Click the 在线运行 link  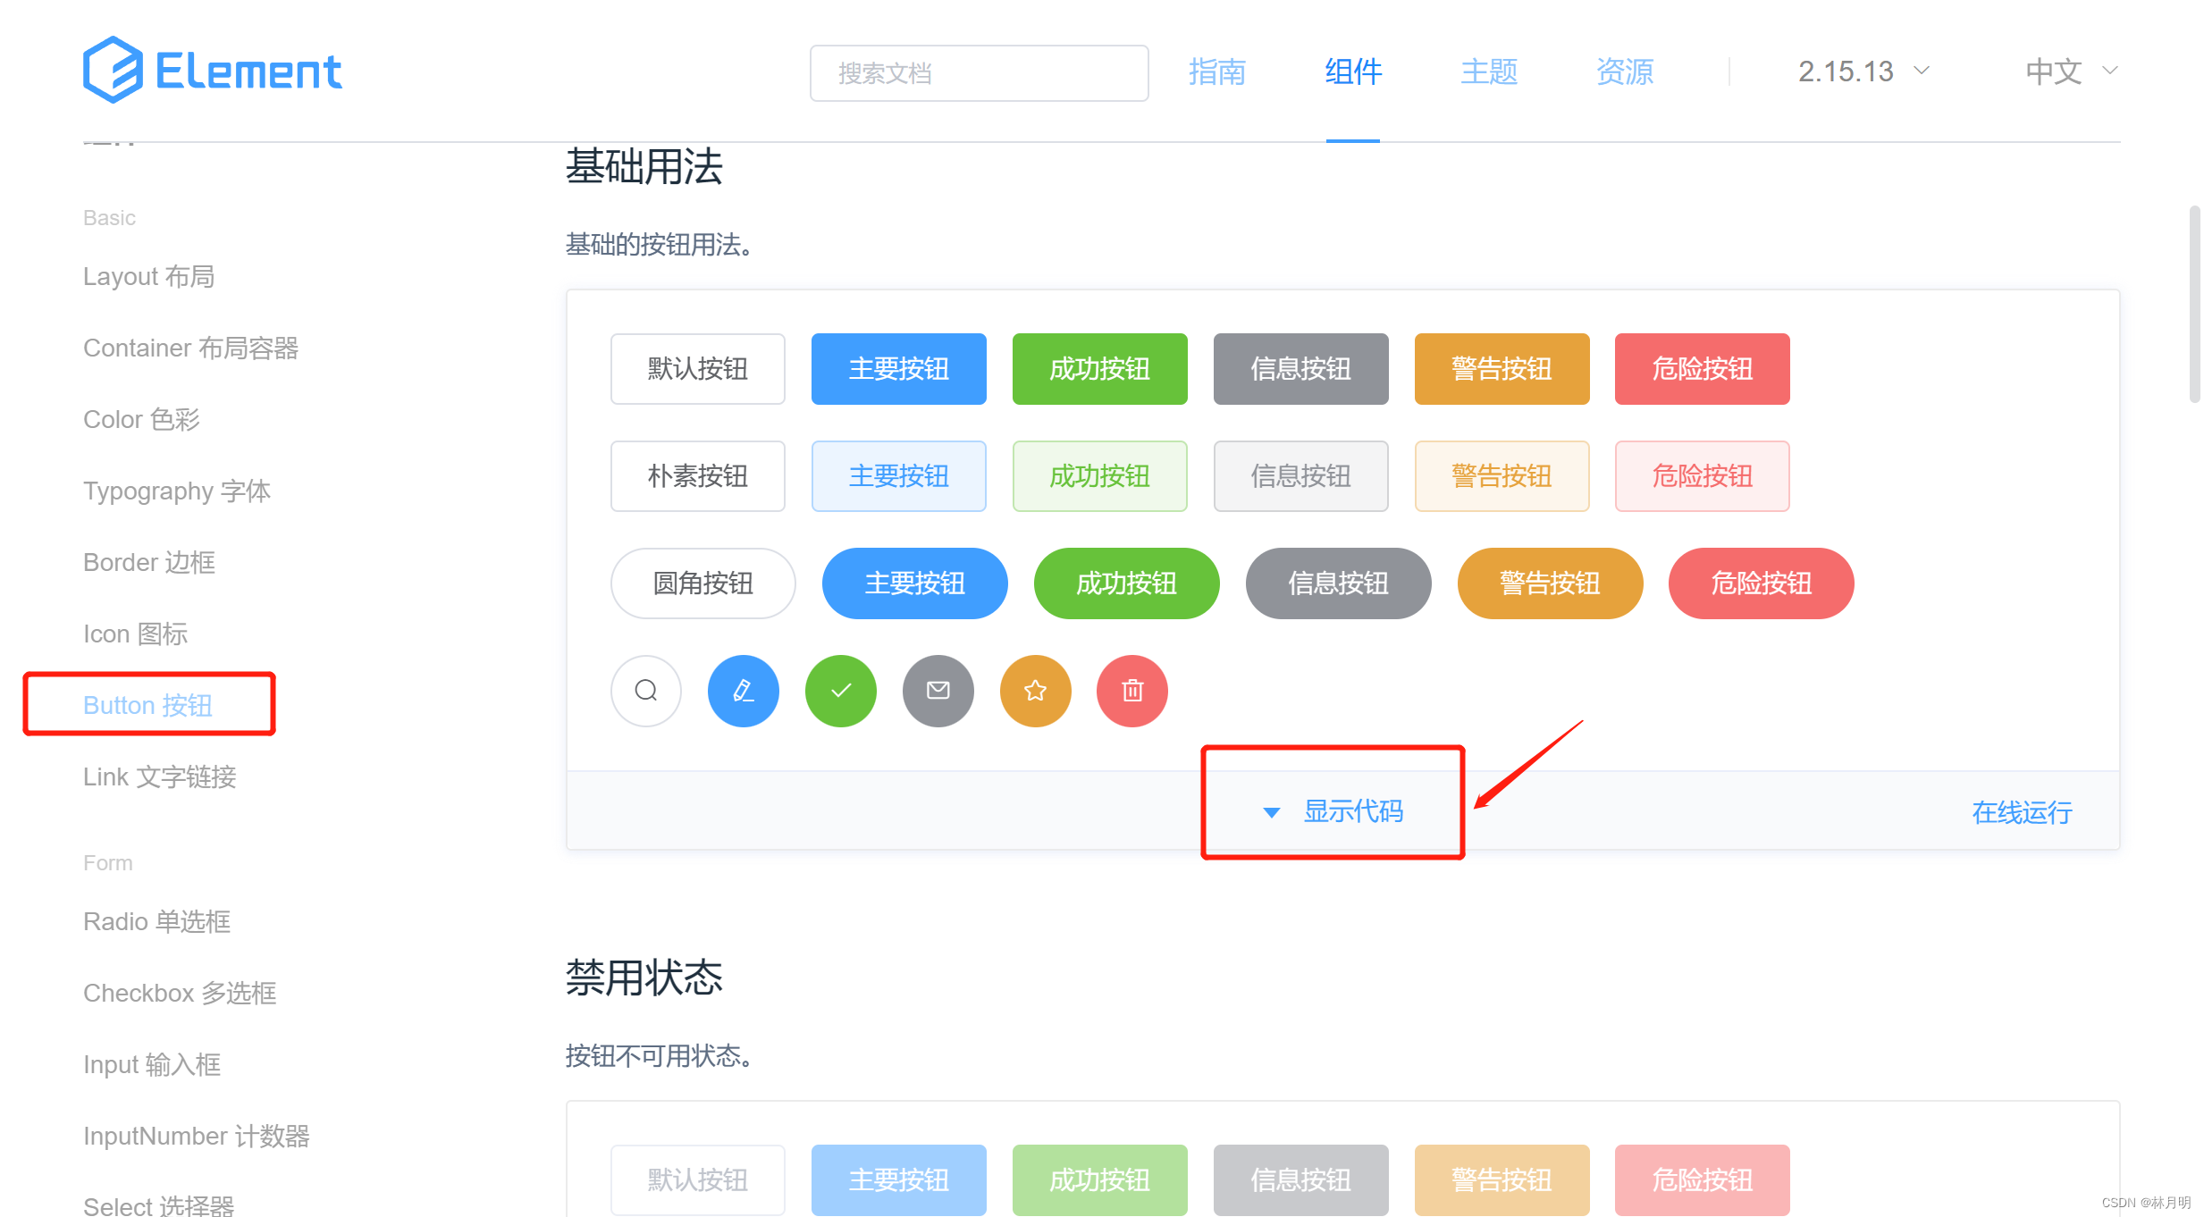[x=2021, y=812]
